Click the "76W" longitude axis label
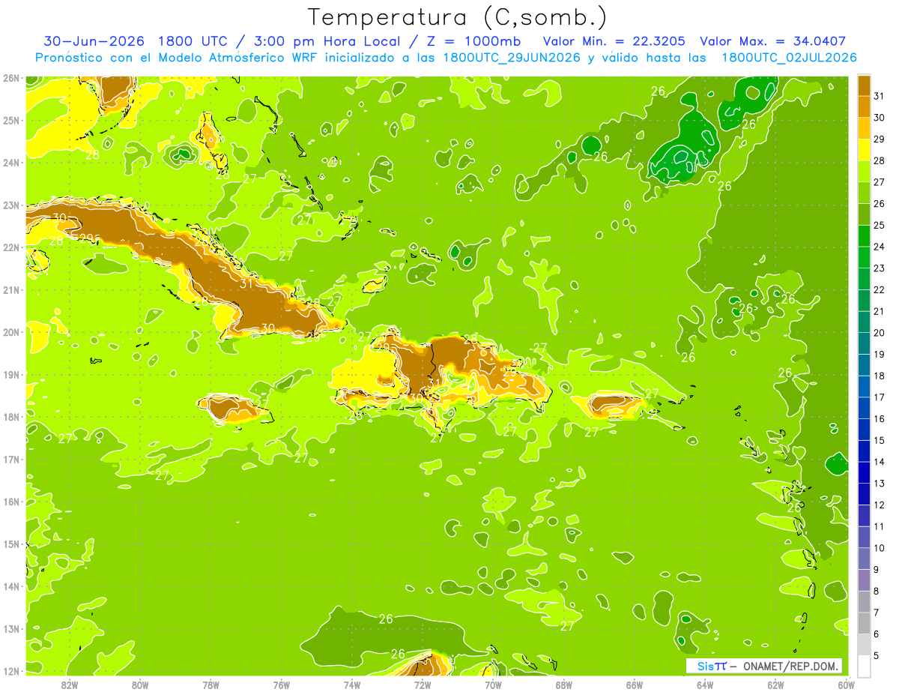899x695 pixels. [282, 685]
